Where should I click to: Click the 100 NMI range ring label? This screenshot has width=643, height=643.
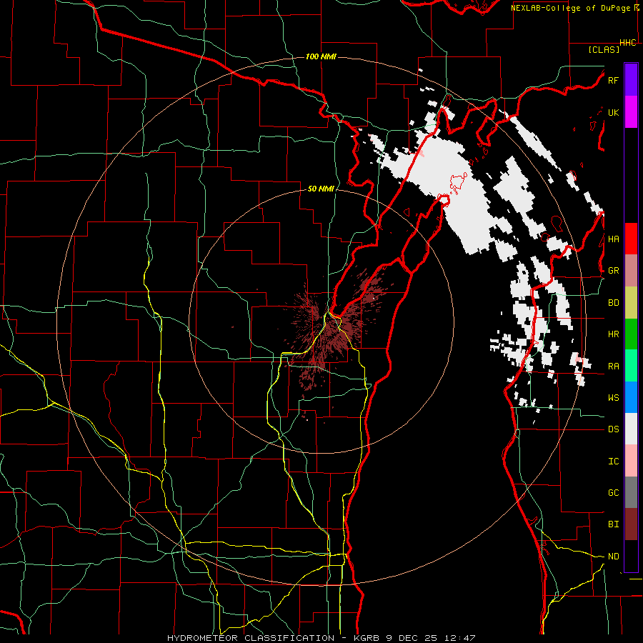(321, 56)
